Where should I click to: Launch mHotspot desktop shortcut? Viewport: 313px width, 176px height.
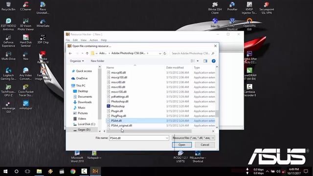click(25, 106)
